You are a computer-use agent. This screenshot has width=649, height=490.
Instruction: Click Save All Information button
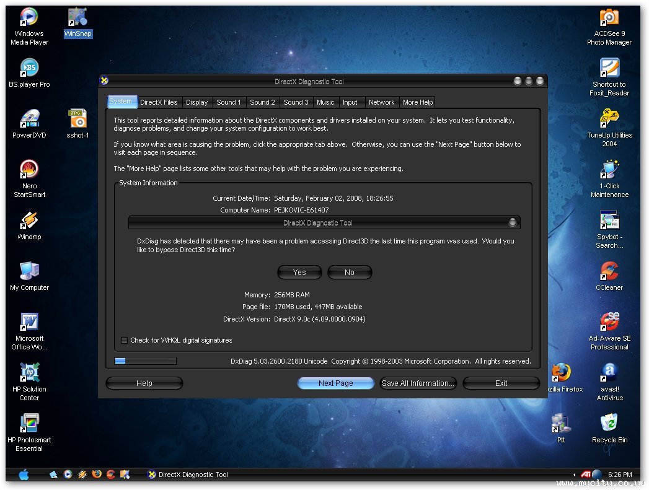pyautogui.click(x=418, y=383)
